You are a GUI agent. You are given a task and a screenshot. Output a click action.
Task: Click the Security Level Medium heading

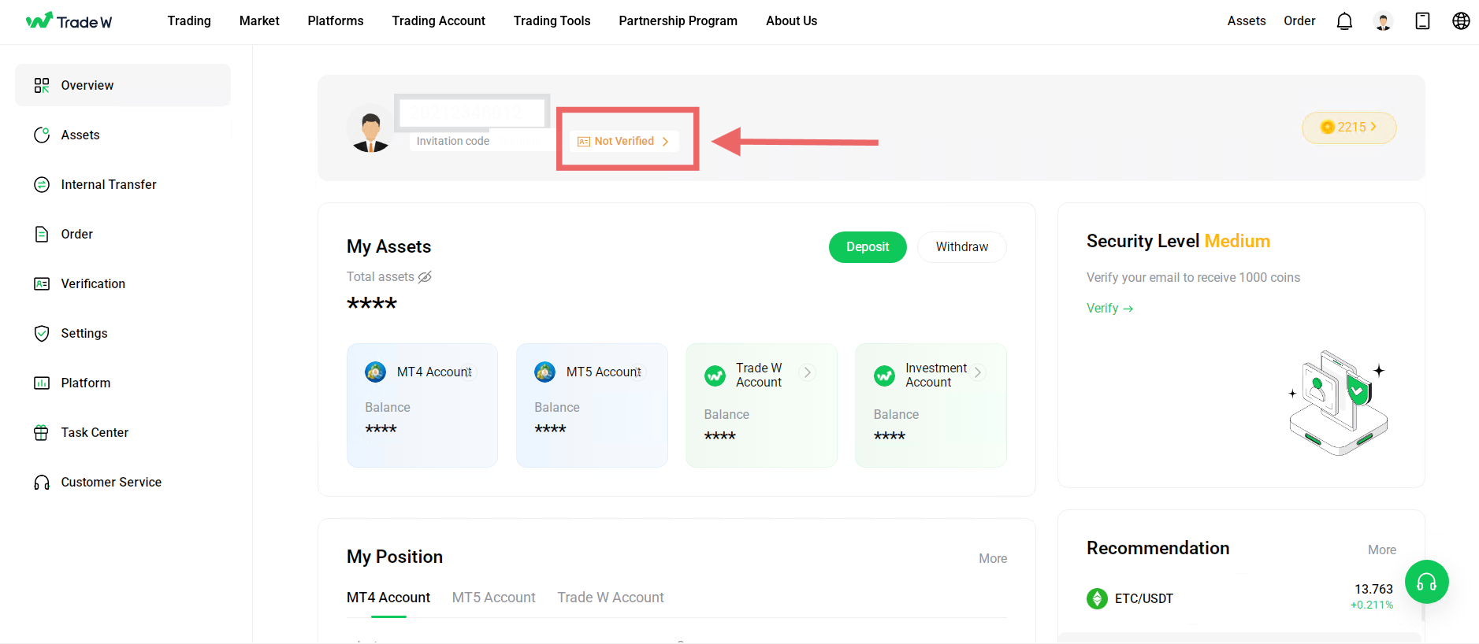point(1178,241)
